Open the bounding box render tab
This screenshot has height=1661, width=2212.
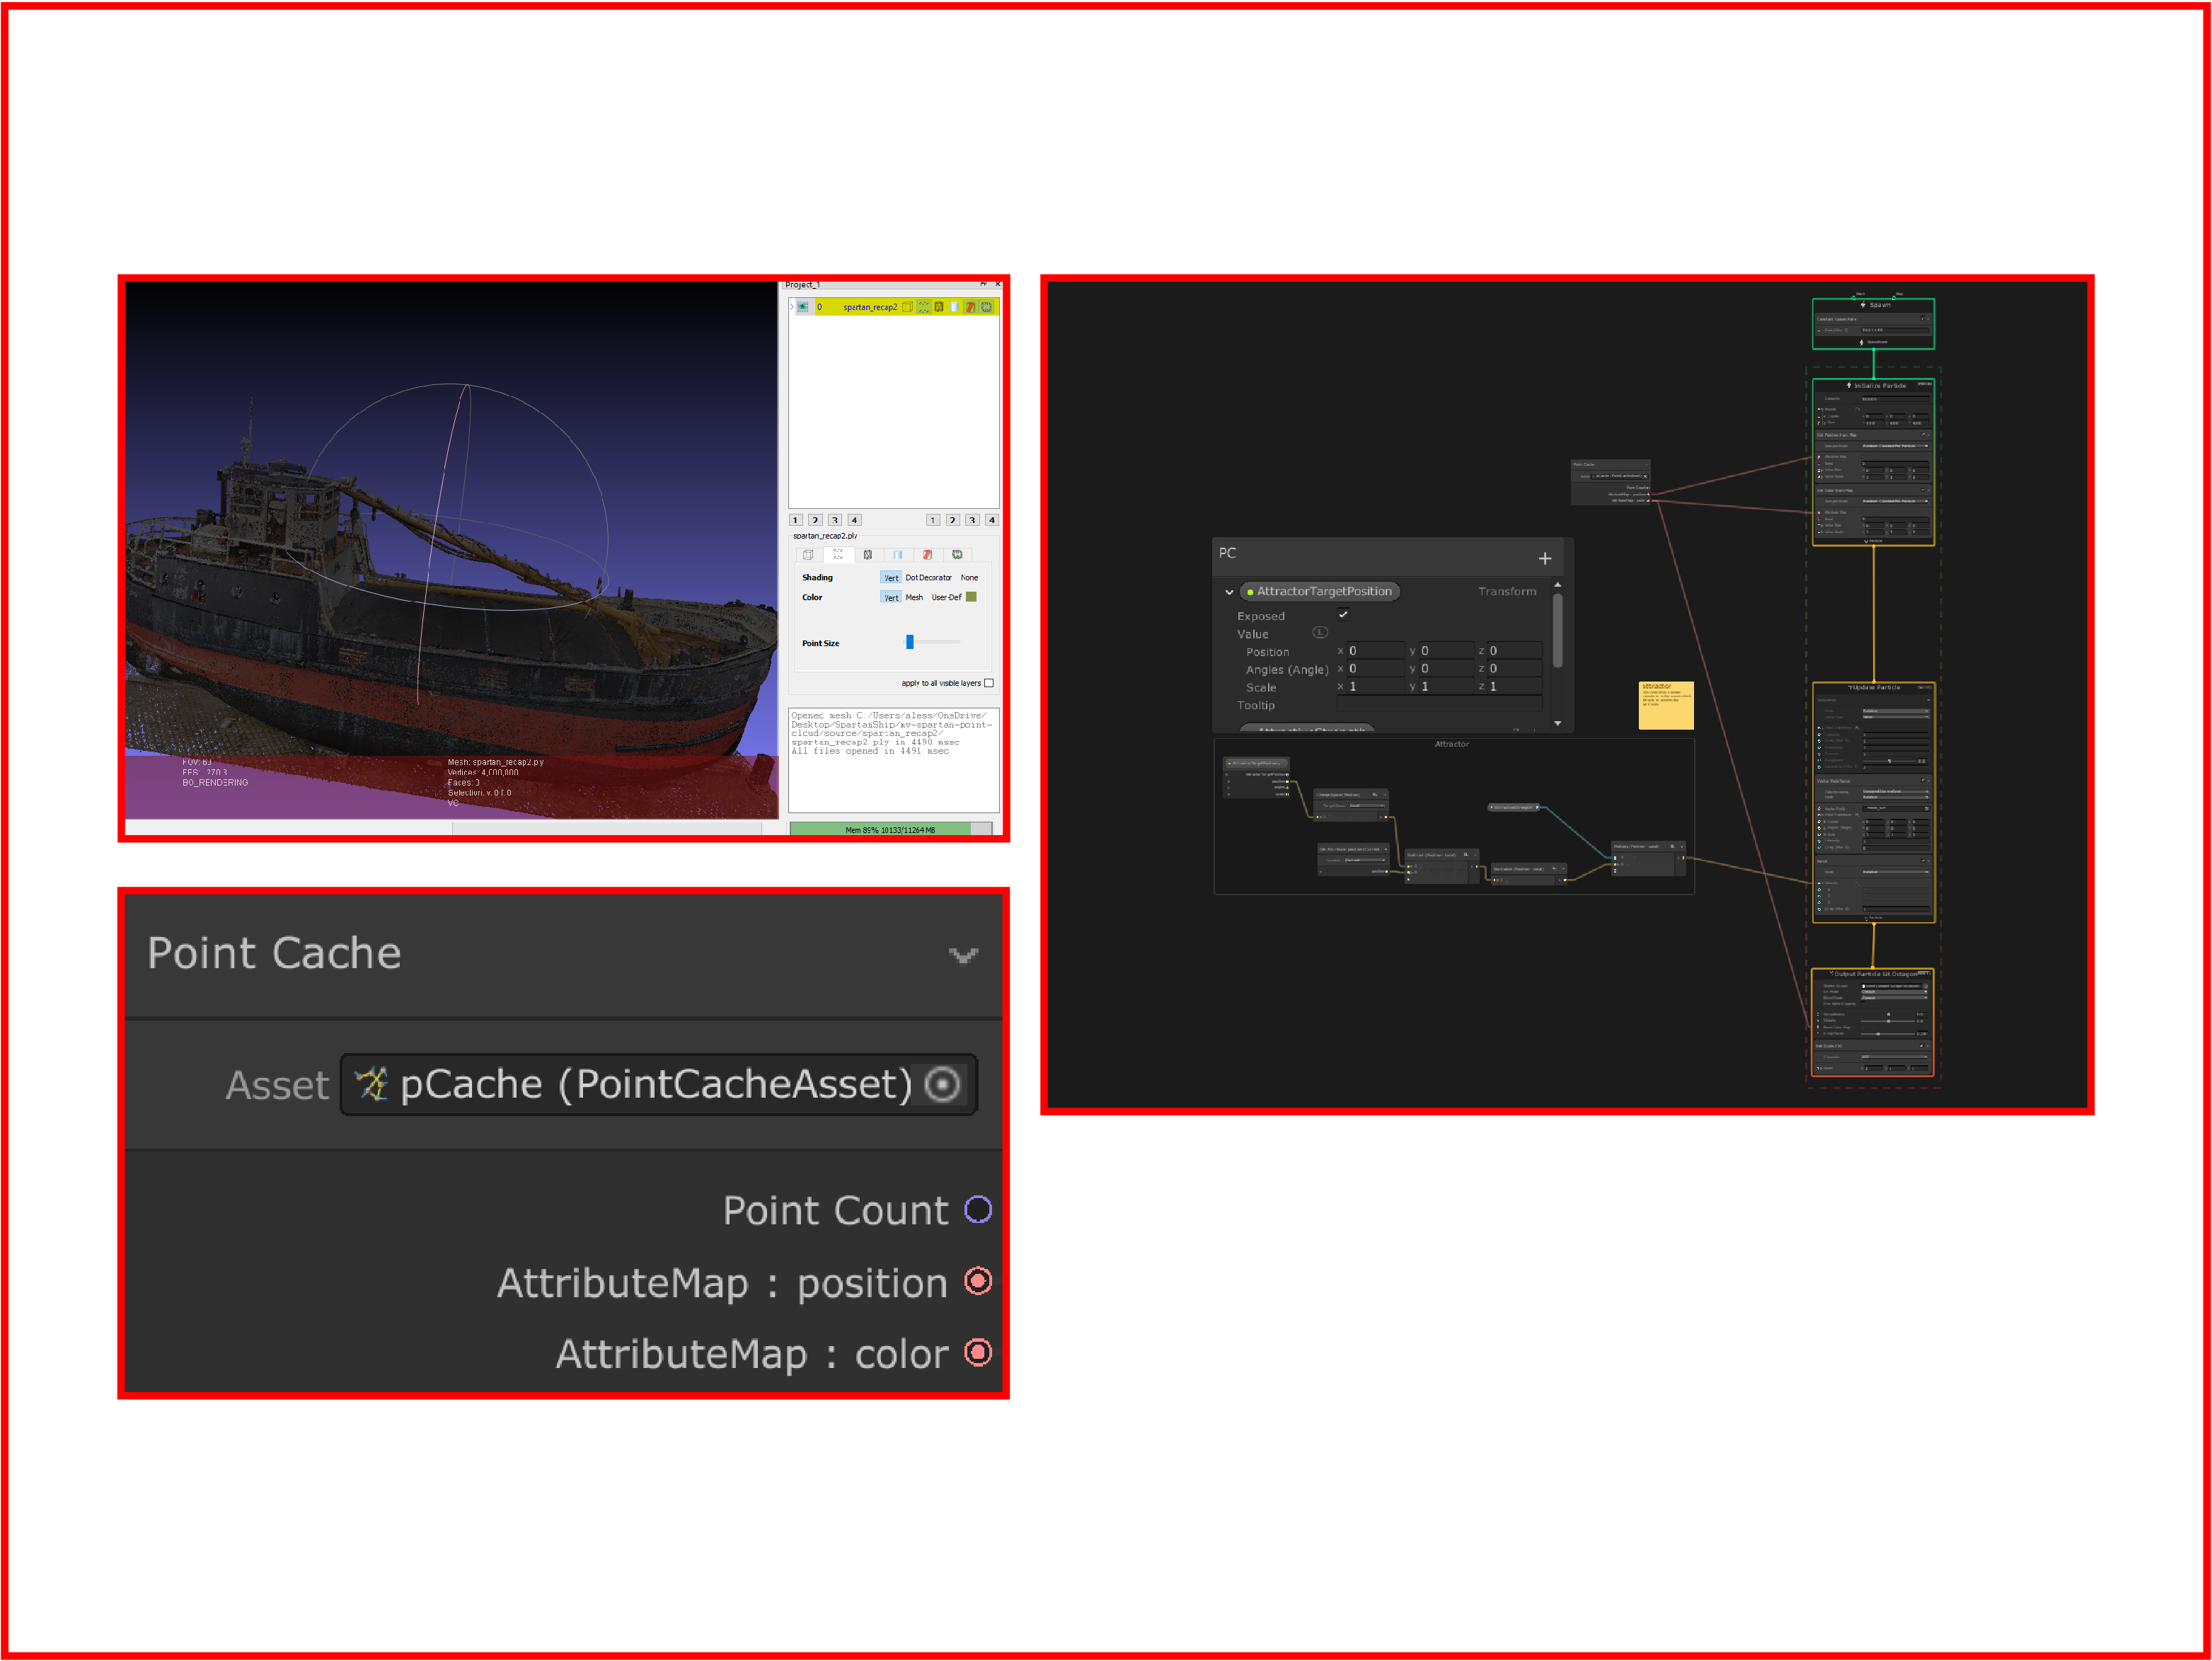809,555
